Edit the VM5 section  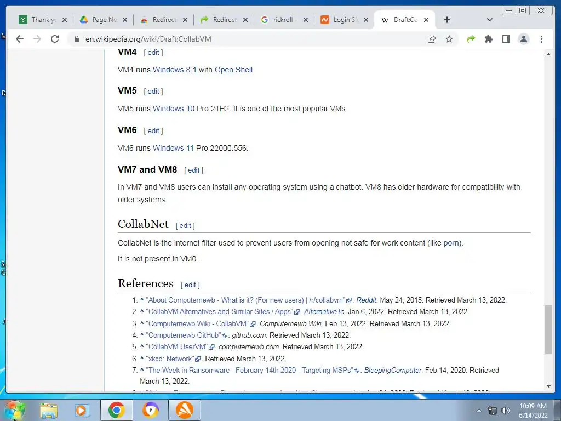[153, 92]
